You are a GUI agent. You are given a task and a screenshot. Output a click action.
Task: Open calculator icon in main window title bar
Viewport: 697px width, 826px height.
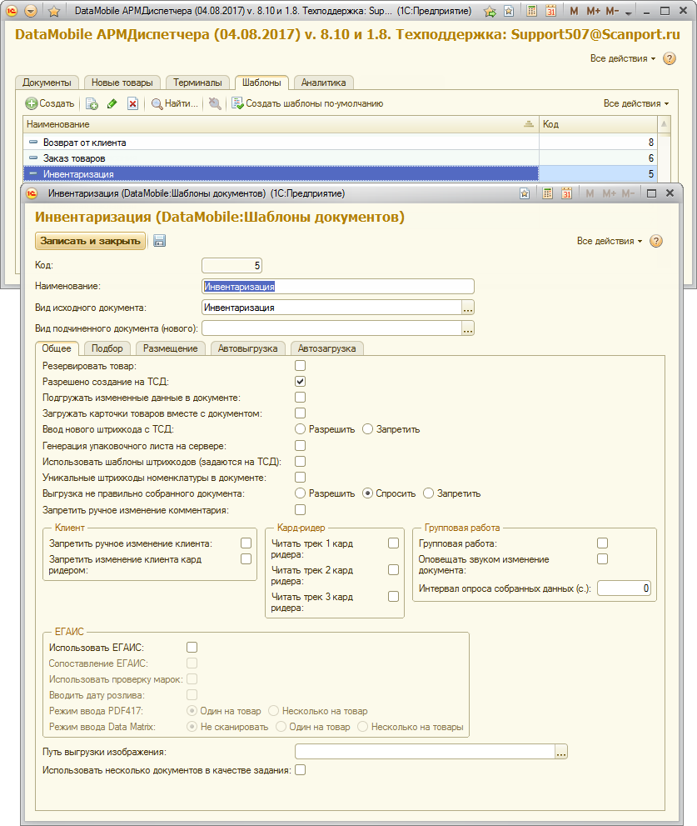tap(532, 11)
